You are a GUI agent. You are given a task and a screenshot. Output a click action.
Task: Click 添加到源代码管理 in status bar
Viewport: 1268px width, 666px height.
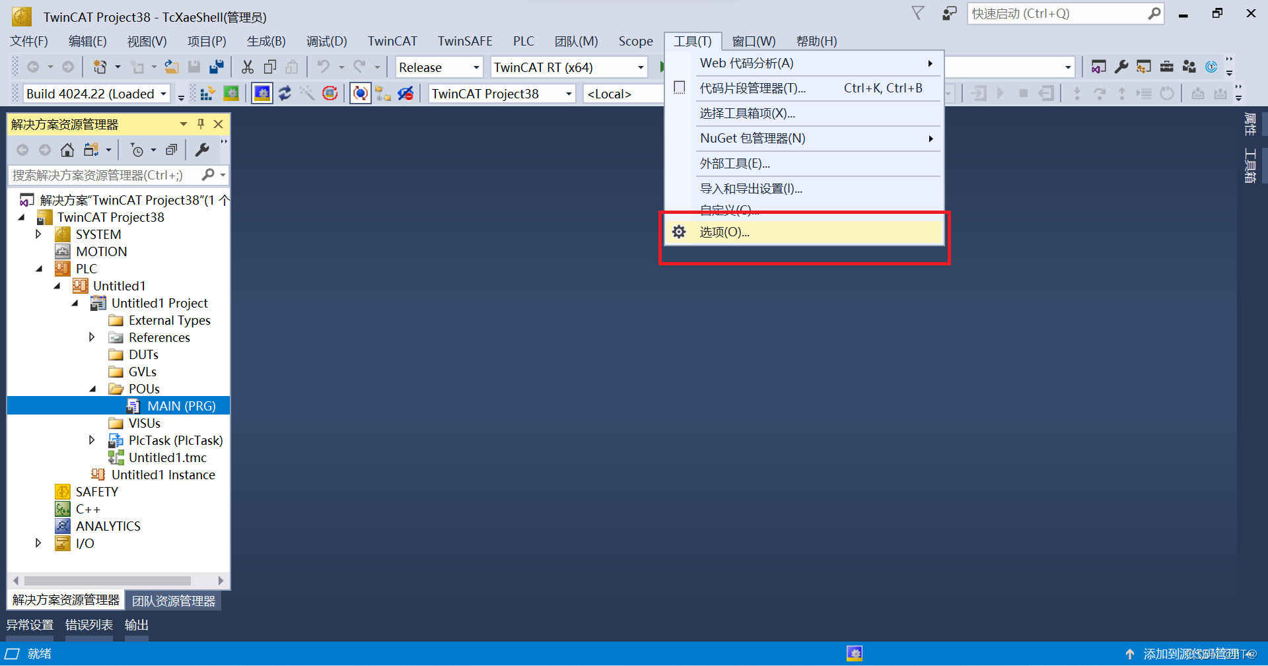tap(1191, 654)
